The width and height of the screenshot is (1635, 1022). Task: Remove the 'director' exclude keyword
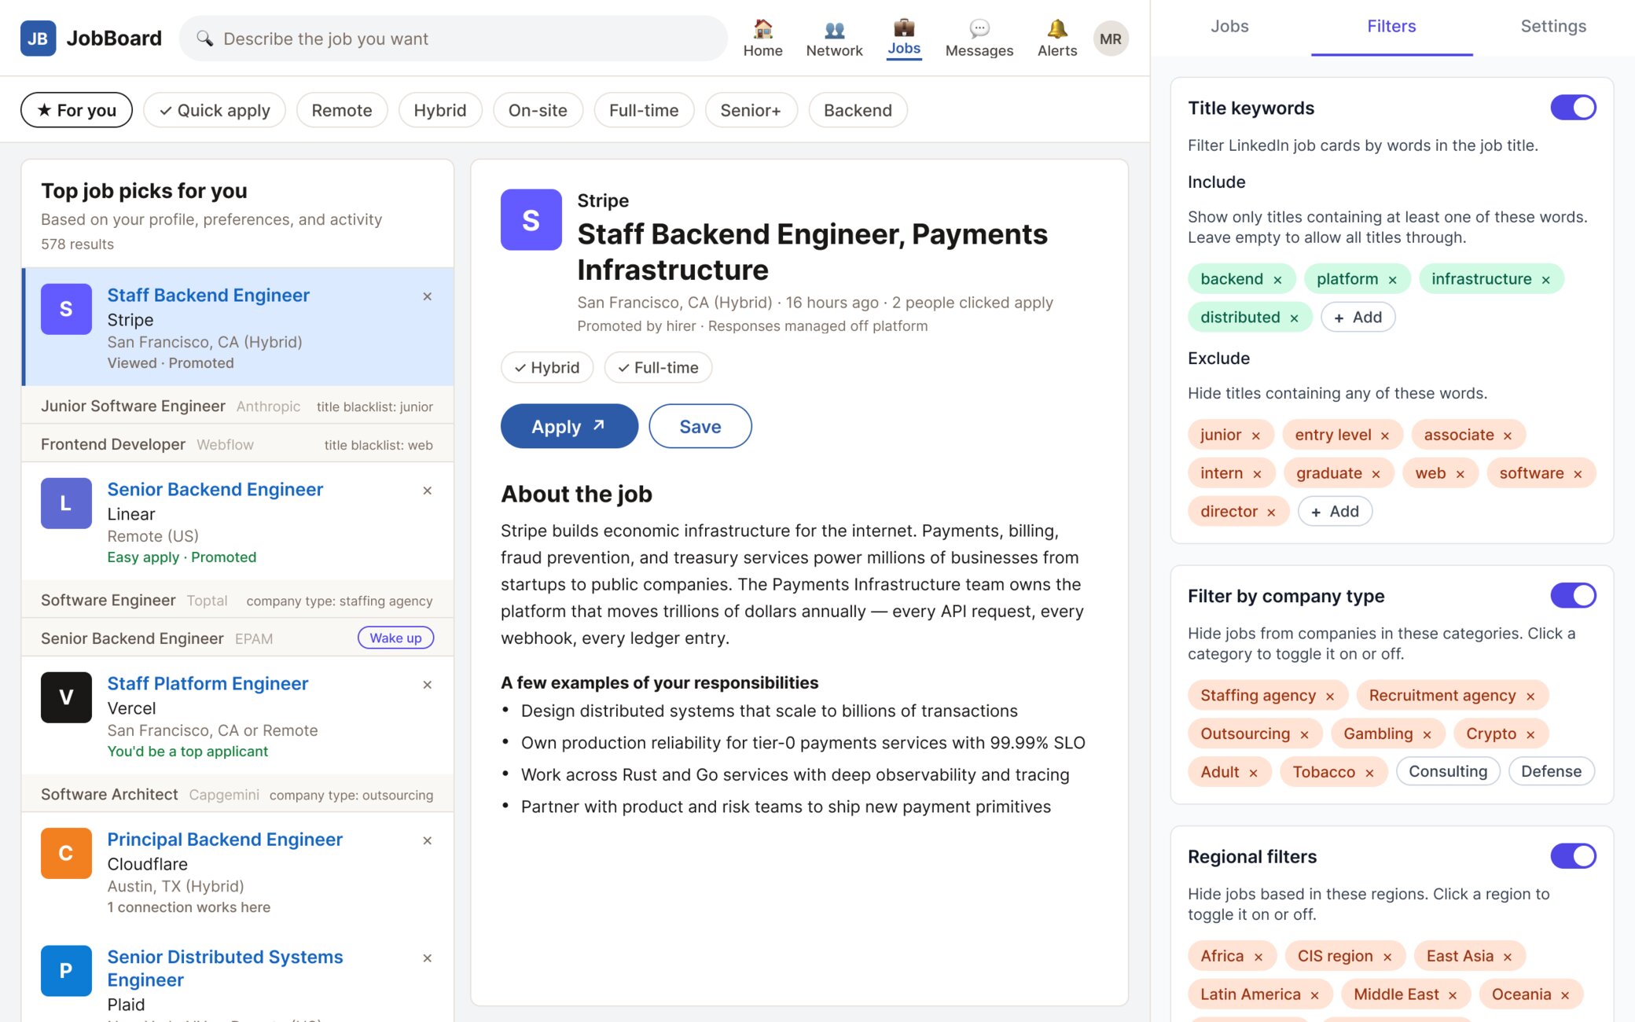coord(1270,513)
